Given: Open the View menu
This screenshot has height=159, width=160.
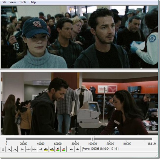Looking at the screenshot, I should 13,2.
